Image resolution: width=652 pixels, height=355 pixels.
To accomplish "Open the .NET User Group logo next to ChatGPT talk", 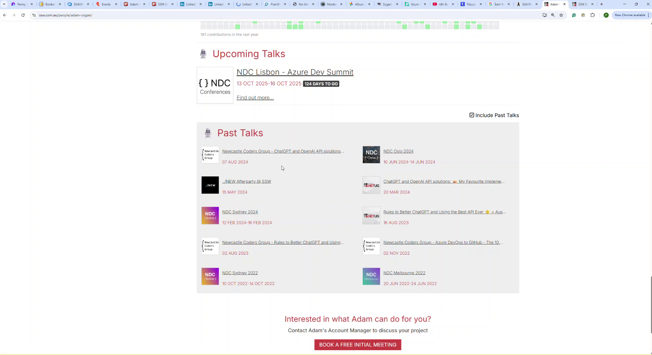I will click(x=371, y=185).
